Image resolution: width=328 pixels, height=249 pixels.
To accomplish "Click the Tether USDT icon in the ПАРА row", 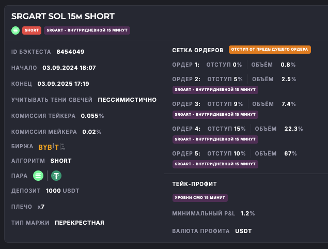I will (x=56, y=176).
